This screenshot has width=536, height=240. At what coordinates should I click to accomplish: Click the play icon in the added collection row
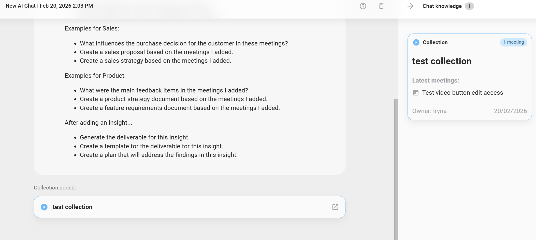coord(44,207)
